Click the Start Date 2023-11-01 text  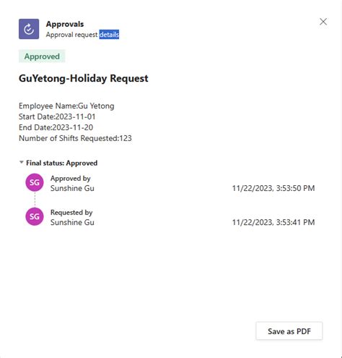pos(57,116)
